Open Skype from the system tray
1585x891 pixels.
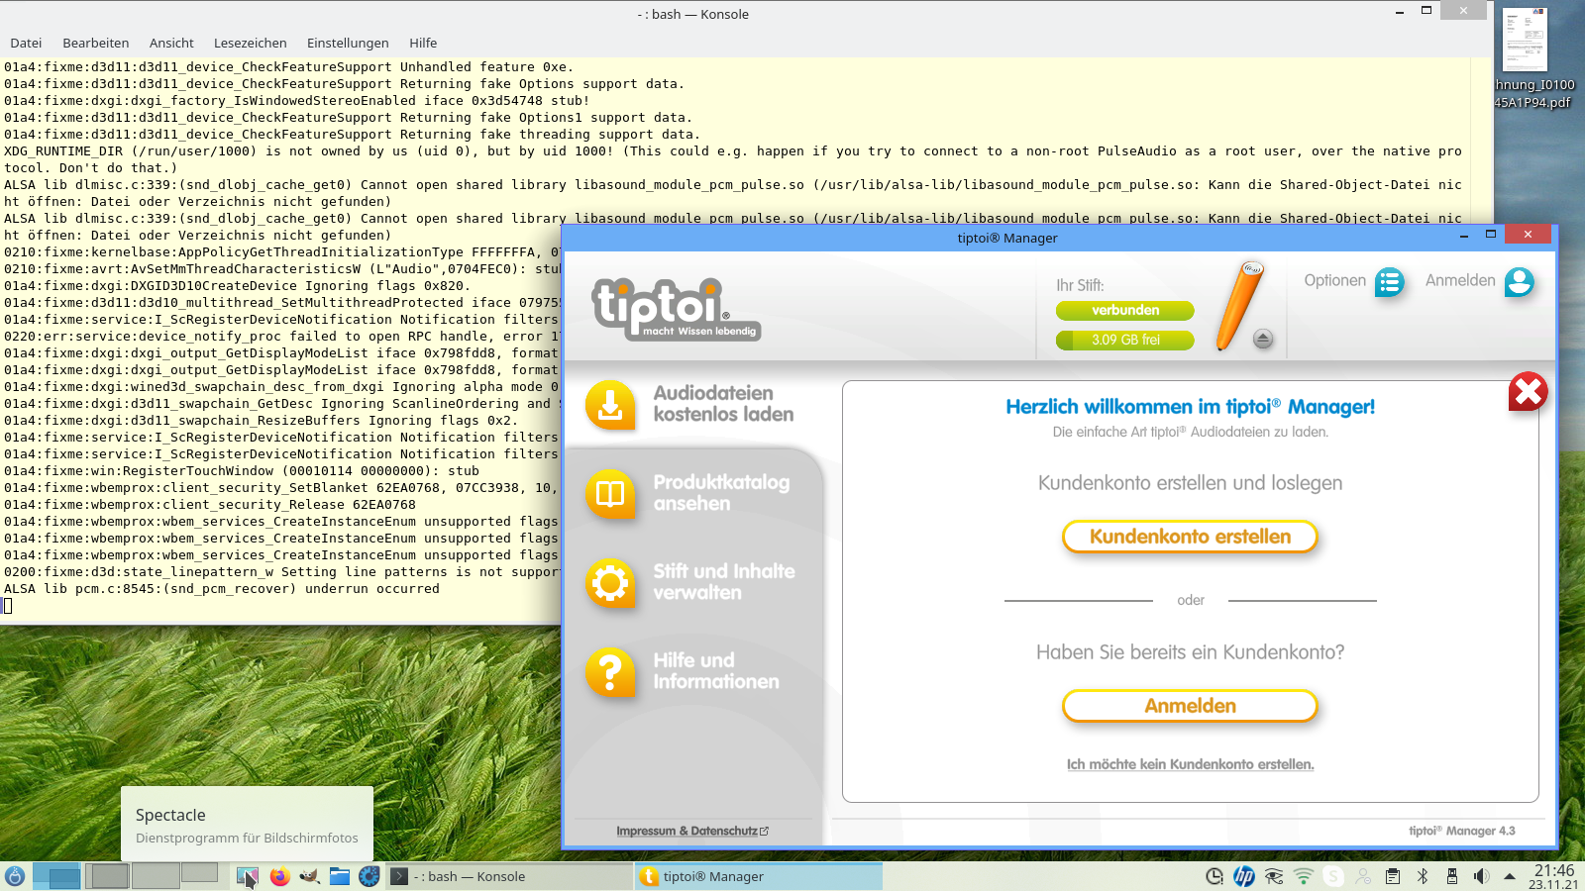pyautogui.click(x=1333, y=876)
